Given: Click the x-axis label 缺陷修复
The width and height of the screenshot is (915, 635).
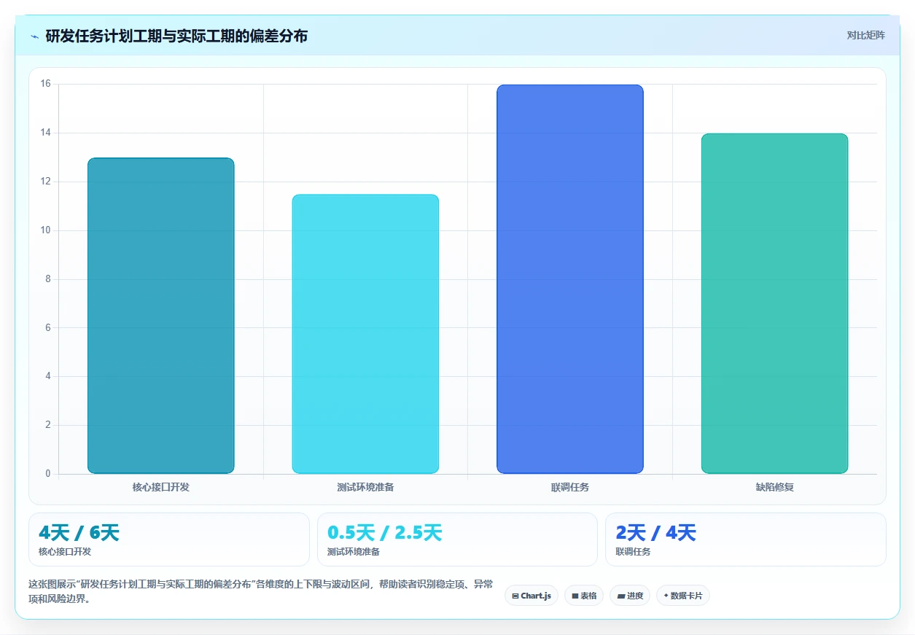Looking at the screenshot, I should point(774,487).
